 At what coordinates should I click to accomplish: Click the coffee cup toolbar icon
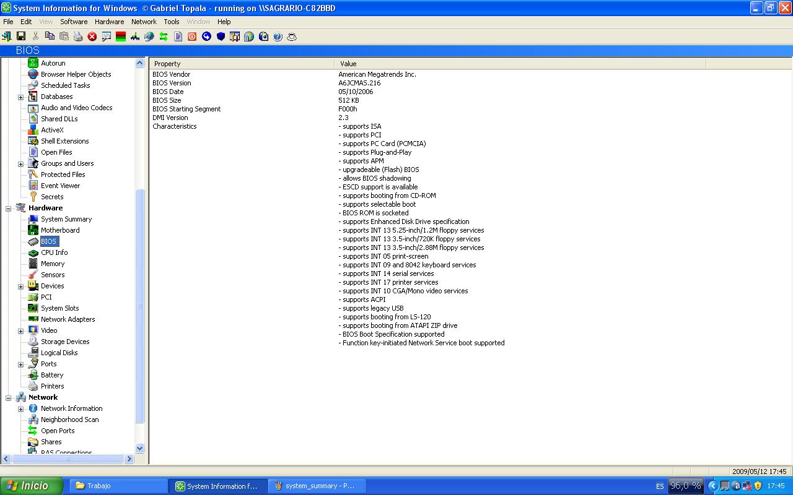click(x=292, y=37)
